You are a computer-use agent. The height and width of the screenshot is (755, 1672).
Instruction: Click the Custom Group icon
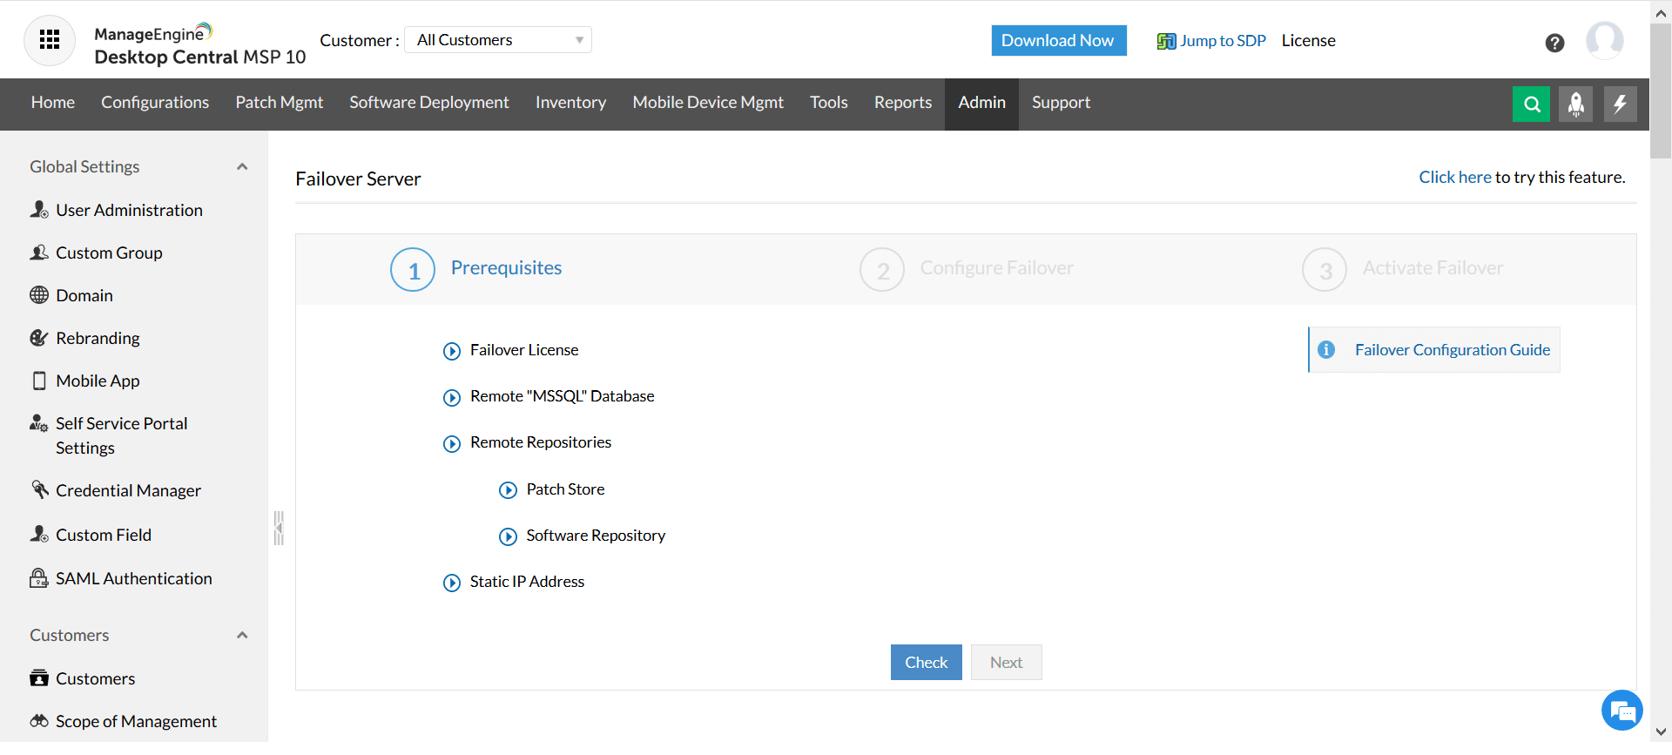(39, 253)
